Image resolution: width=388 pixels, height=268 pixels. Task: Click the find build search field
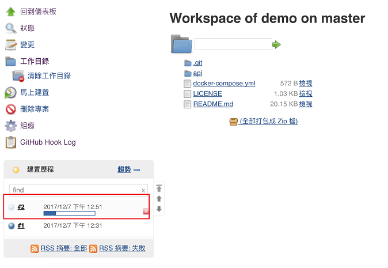78,190
